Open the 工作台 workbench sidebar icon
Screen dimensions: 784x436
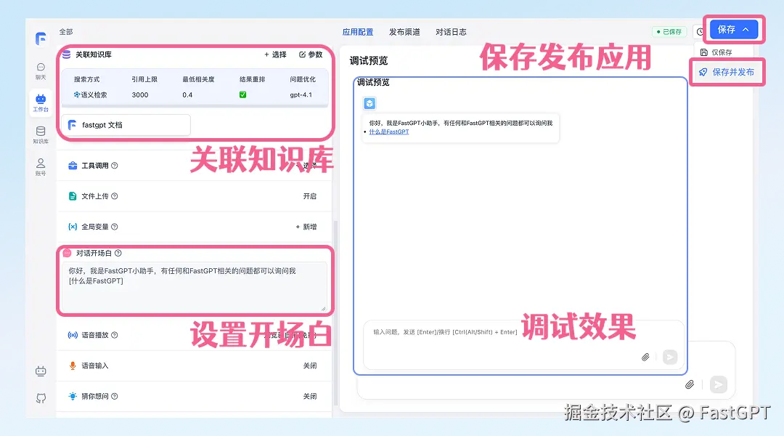tap(41, 103)
